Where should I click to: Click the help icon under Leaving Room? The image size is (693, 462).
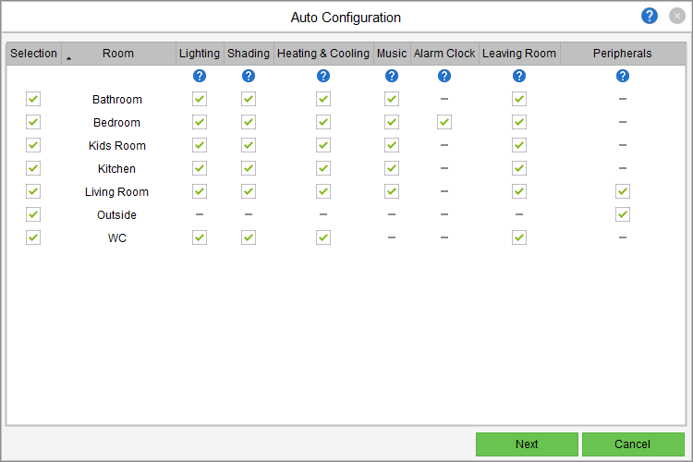click(x=519, y=76)
